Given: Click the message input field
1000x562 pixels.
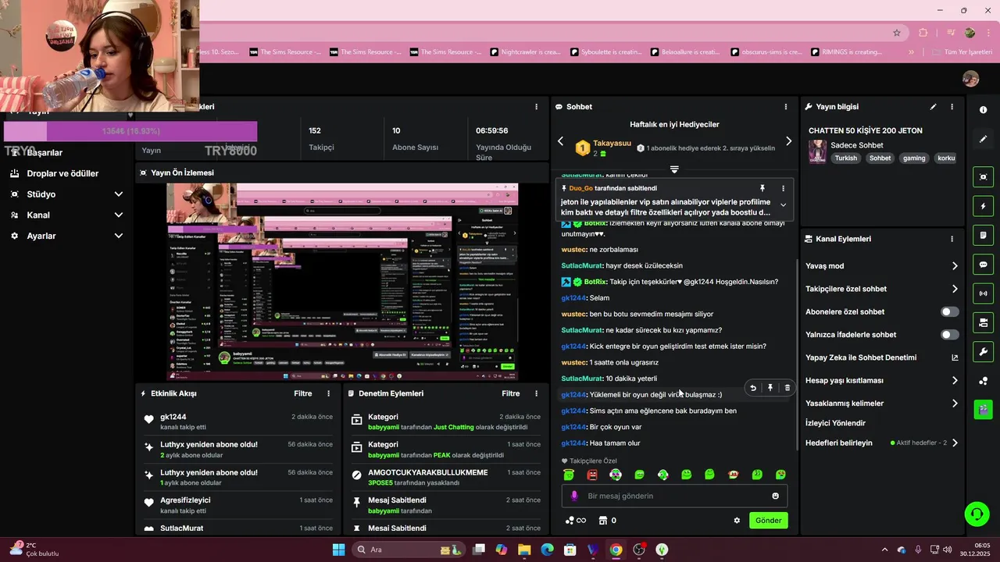Looking at the screenshot, I should tap(674, 496).
